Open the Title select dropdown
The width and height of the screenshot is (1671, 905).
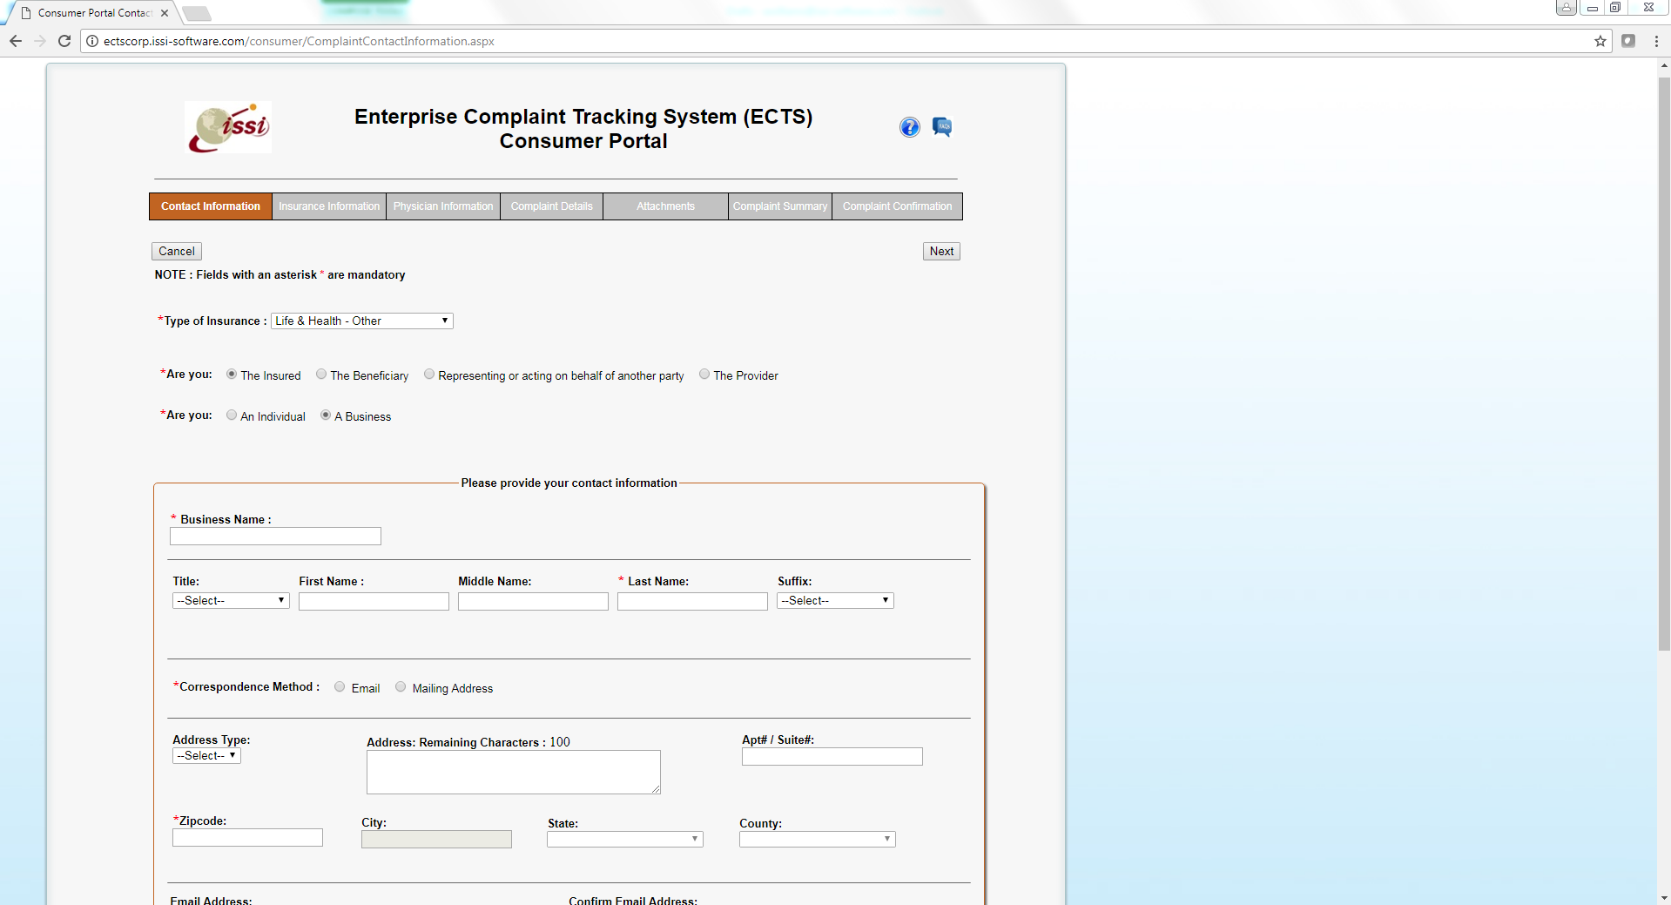(231, 601)
